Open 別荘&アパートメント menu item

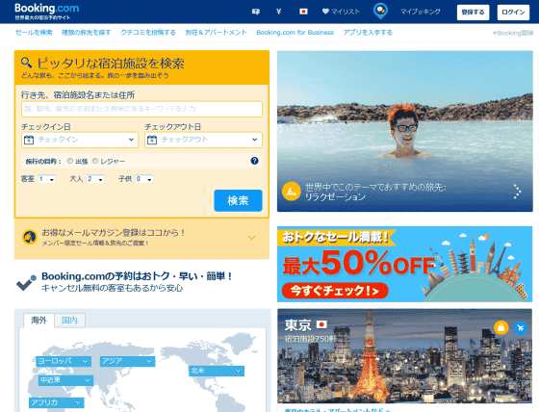[x=216, y=33]
